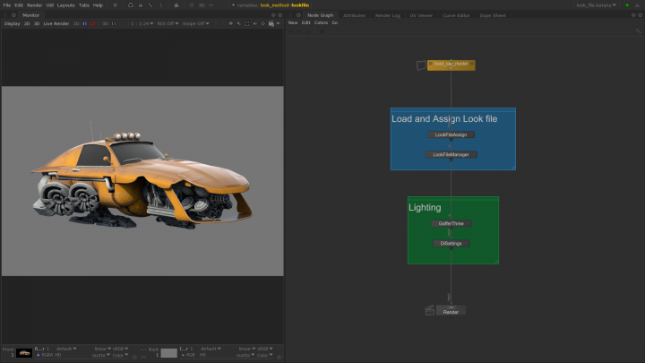
Task: Click the red render stop icon in Monitor toolbar
Action: [91, 24]
